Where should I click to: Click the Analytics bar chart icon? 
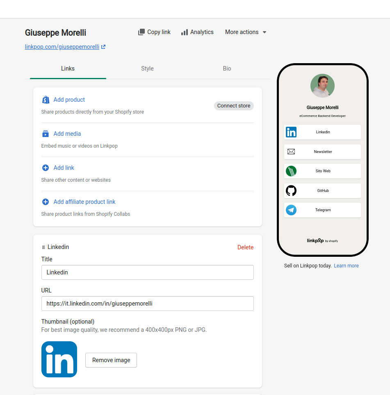click(185, 32)
